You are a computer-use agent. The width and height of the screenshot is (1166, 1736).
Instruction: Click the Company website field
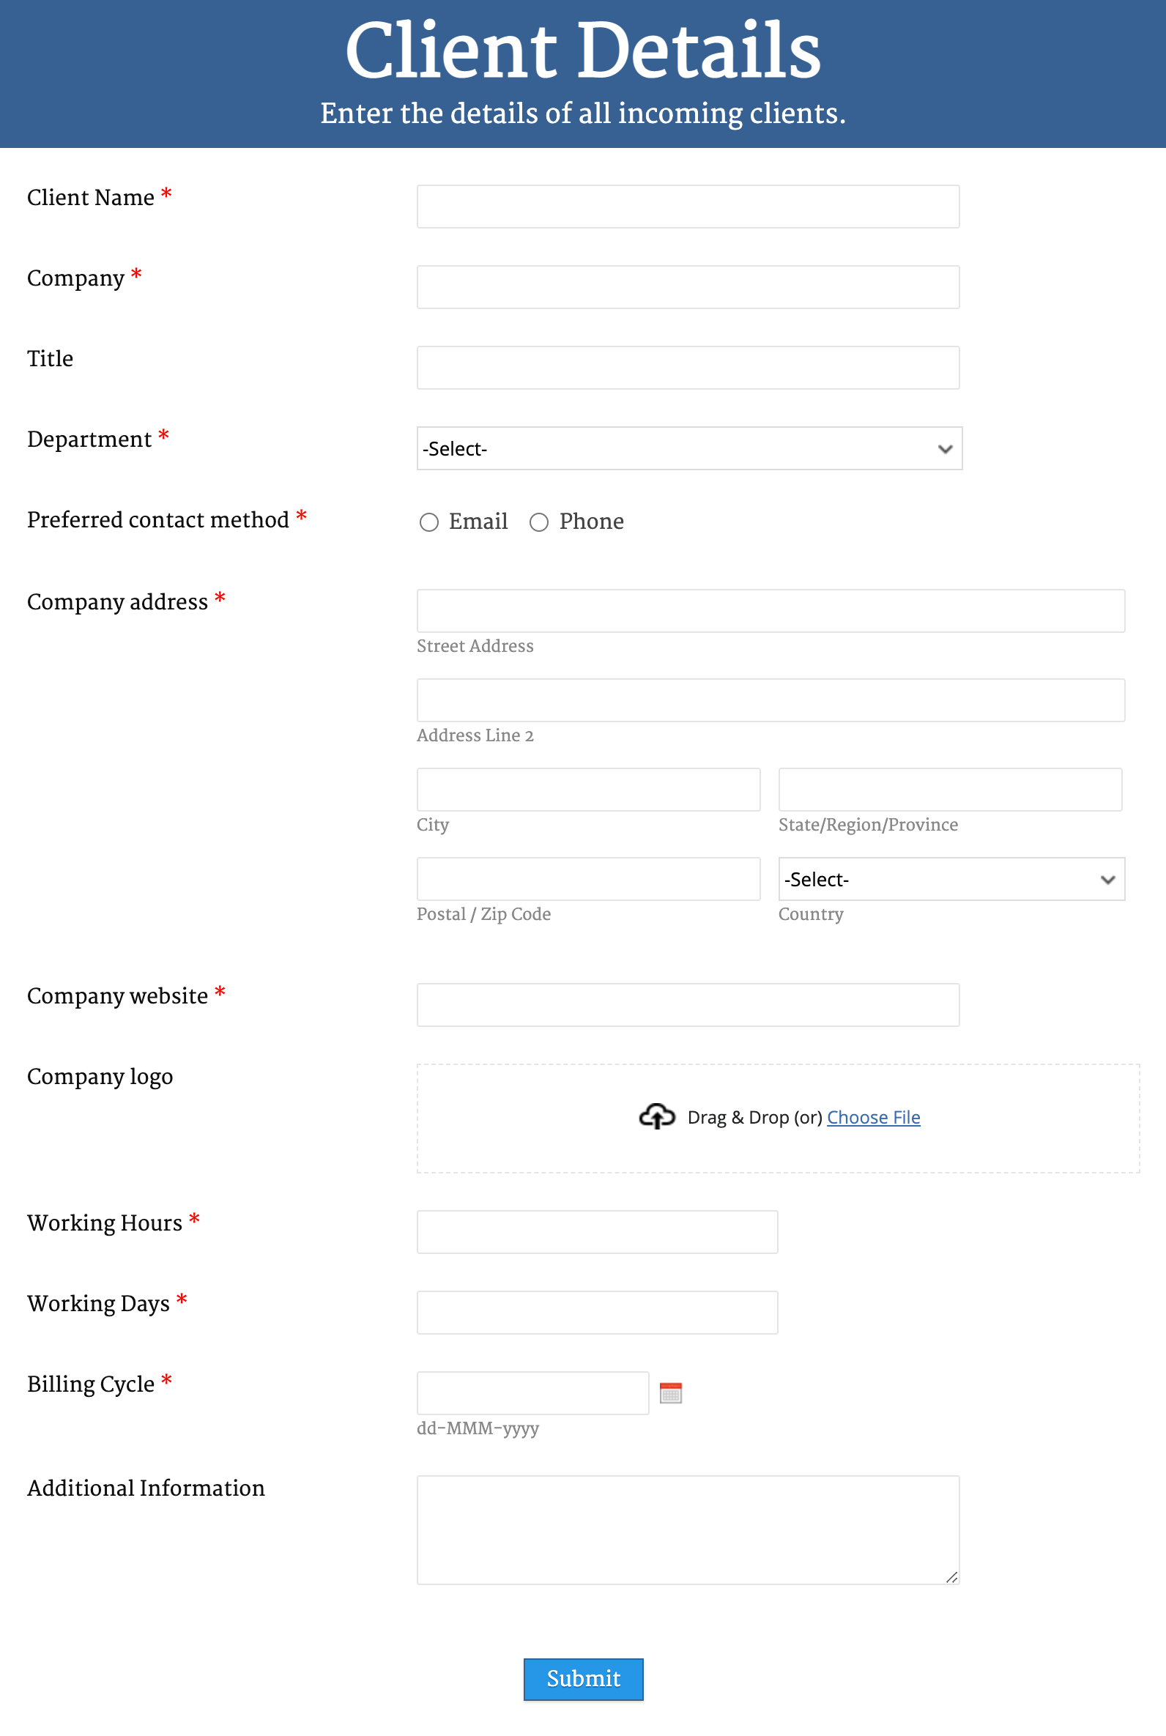(x=687, y=1005)
